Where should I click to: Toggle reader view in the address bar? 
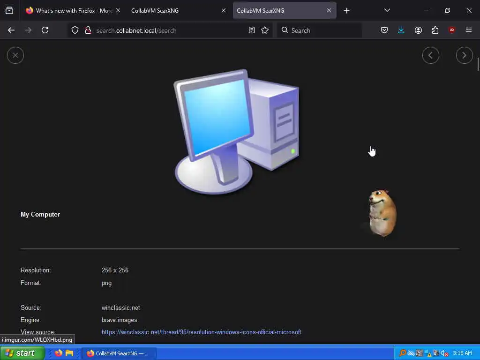(252, 30)
